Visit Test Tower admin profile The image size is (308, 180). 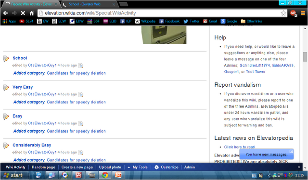pyautogui.click(x=256, y=72)
